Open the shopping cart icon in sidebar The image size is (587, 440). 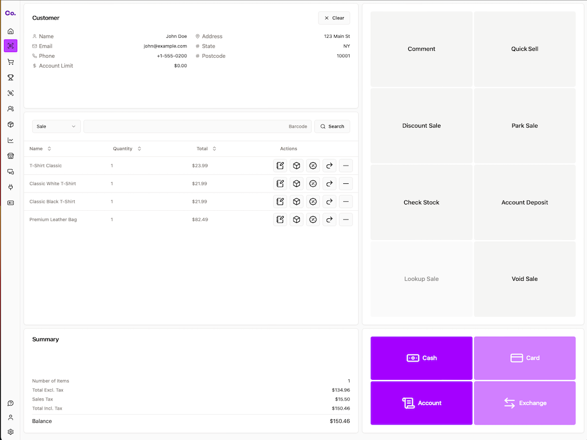pyautogui.click(x=10, y=62)
